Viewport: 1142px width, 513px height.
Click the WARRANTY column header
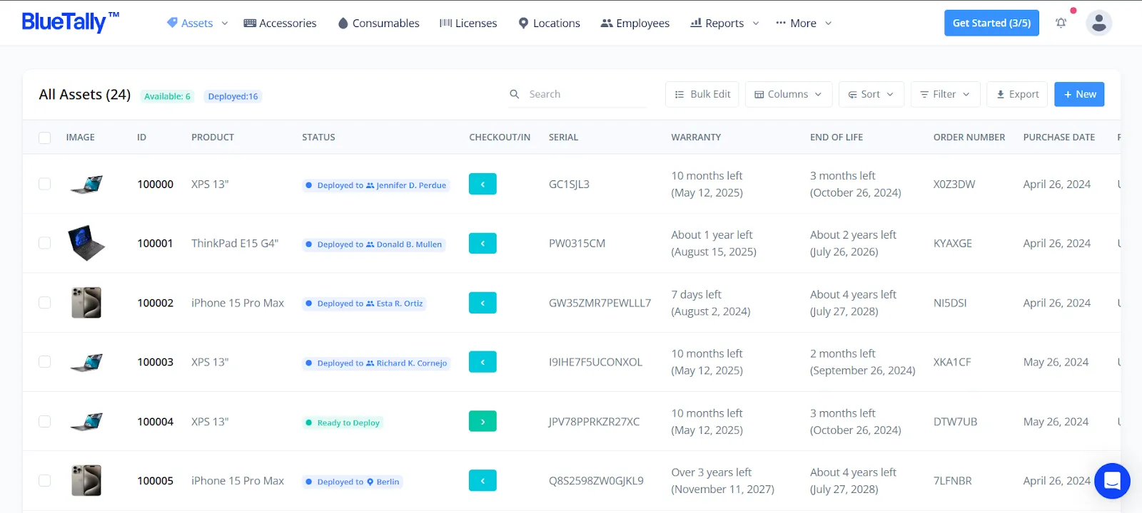point(696,138)
